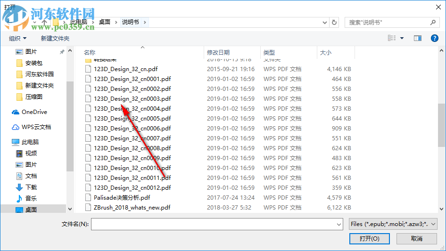Select file 123D_Design_32_cn0012.pdf

[x=132, y=187]
